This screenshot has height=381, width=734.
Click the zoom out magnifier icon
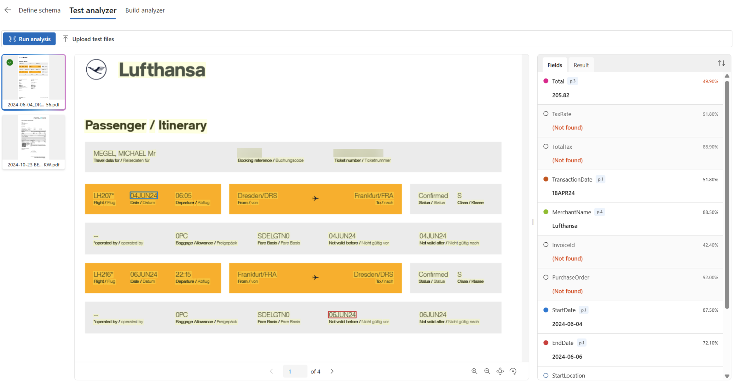tap(487, 371)
